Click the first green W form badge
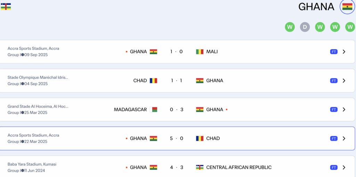This screenshot has width=356, height=177. 290,27
